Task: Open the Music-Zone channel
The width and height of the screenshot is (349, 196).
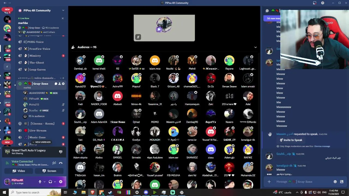Action: [41, 137]
